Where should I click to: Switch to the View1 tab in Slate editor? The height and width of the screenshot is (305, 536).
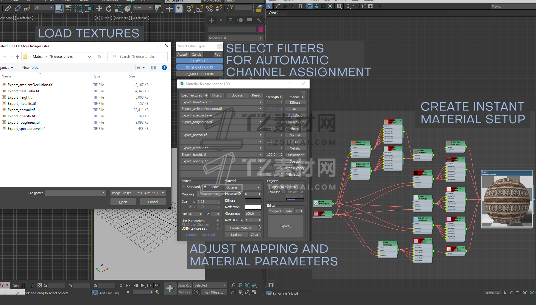(276, 13)
